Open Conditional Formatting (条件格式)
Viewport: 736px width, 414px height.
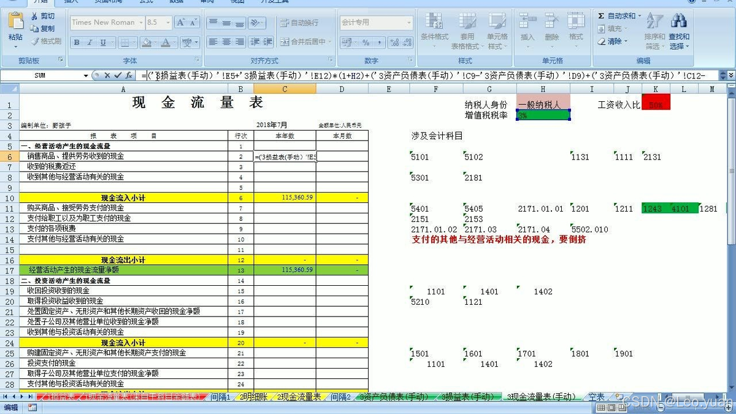point(435,31)
